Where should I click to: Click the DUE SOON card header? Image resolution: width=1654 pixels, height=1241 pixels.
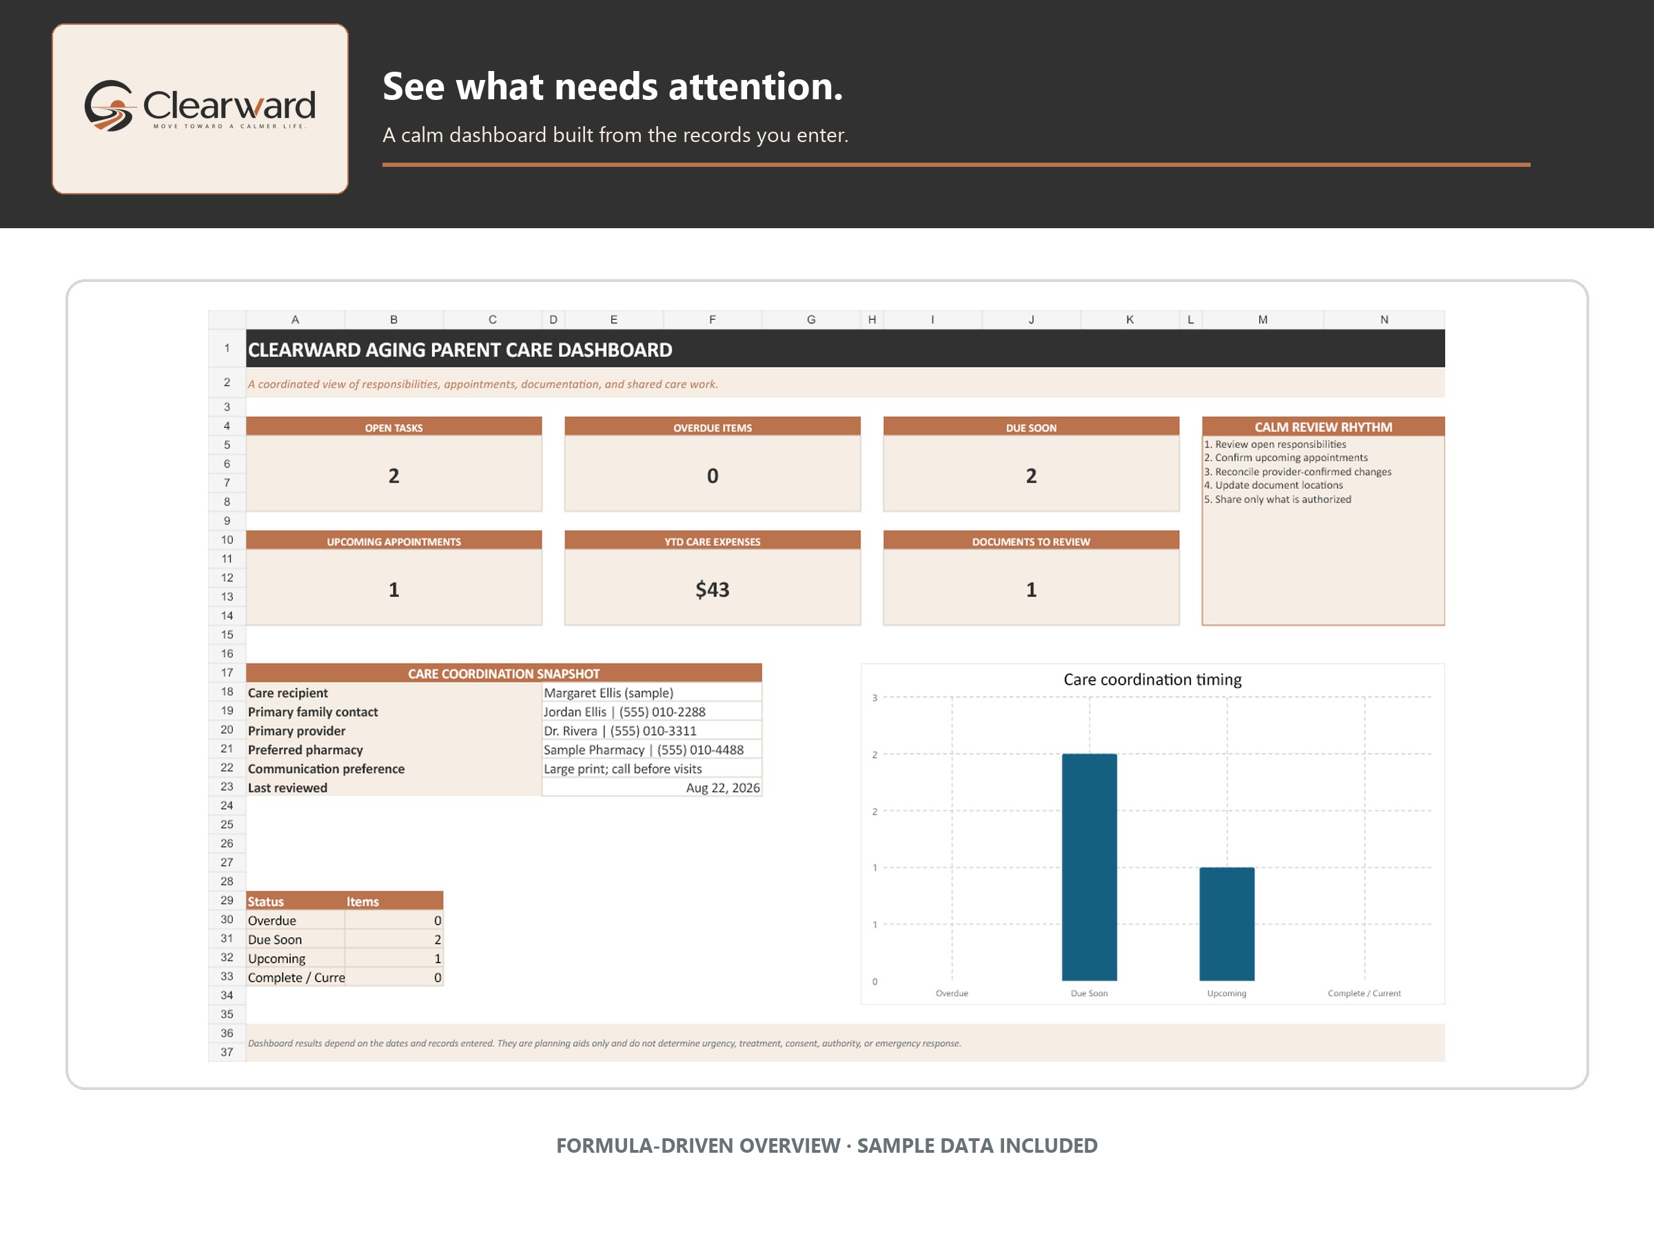1030,427
